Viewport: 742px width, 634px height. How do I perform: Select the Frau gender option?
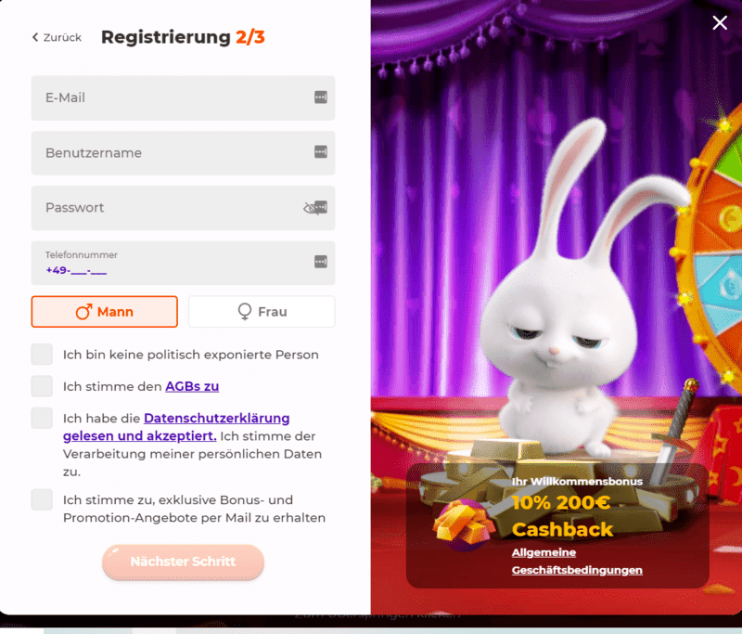point(262,312)
